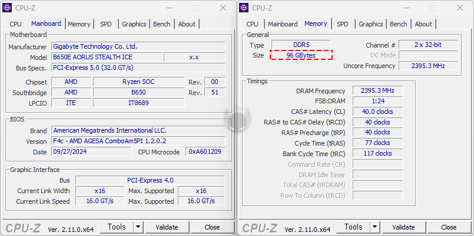This screenshot has width=474, height=236.
Task: Open Graphics tab in left window
Action: click(134, 24)
